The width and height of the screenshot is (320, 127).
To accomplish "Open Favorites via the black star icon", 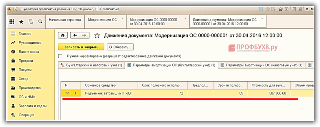I will [21, 22].
